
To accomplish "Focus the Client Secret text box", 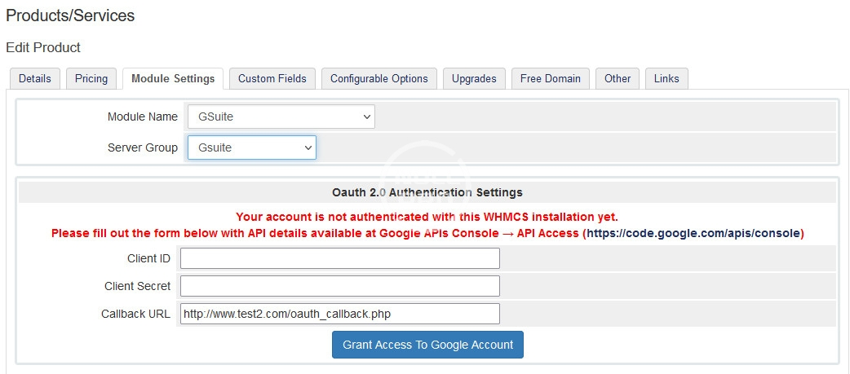I will click(x=339, y=286).
